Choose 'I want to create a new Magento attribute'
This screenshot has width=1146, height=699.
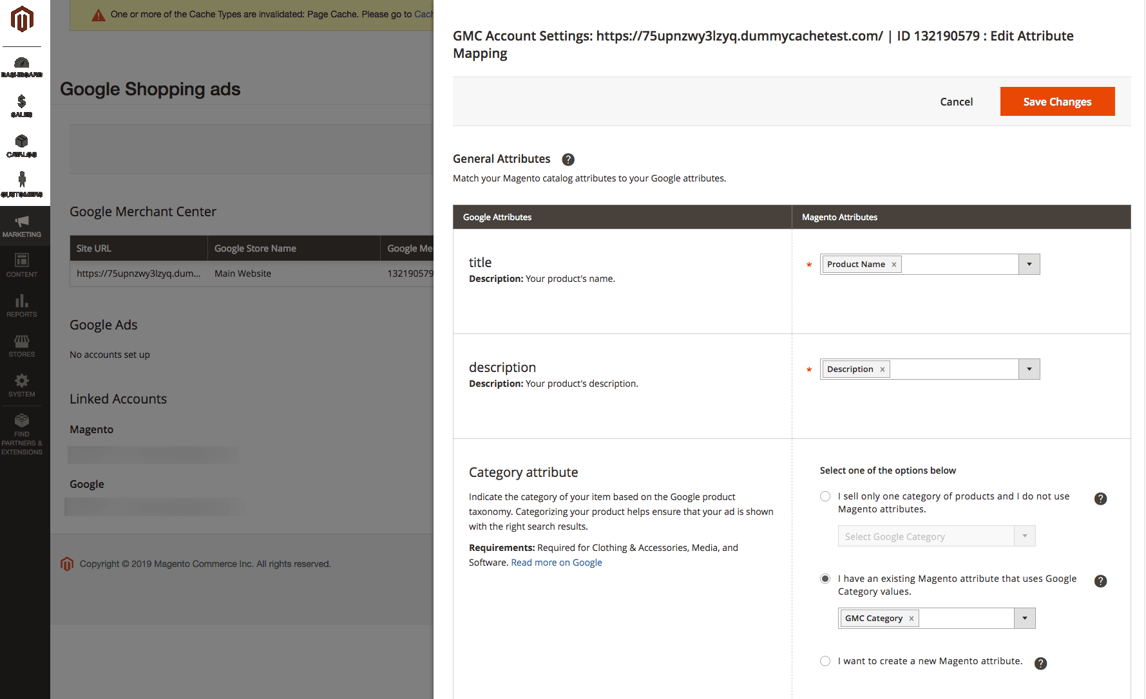(825, 661)
